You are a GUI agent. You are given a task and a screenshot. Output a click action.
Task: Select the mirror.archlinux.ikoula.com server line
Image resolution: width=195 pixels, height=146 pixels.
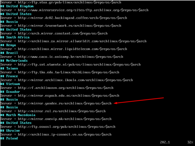click(x=67, y=80)
